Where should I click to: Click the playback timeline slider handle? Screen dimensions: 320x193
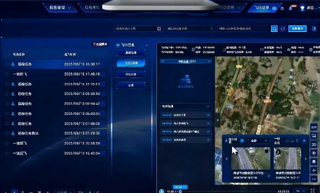click(180, 191)
